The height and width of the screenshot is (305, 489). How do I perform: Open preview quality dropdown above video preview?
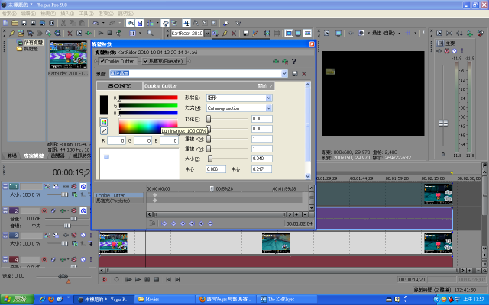pos(385,33)
